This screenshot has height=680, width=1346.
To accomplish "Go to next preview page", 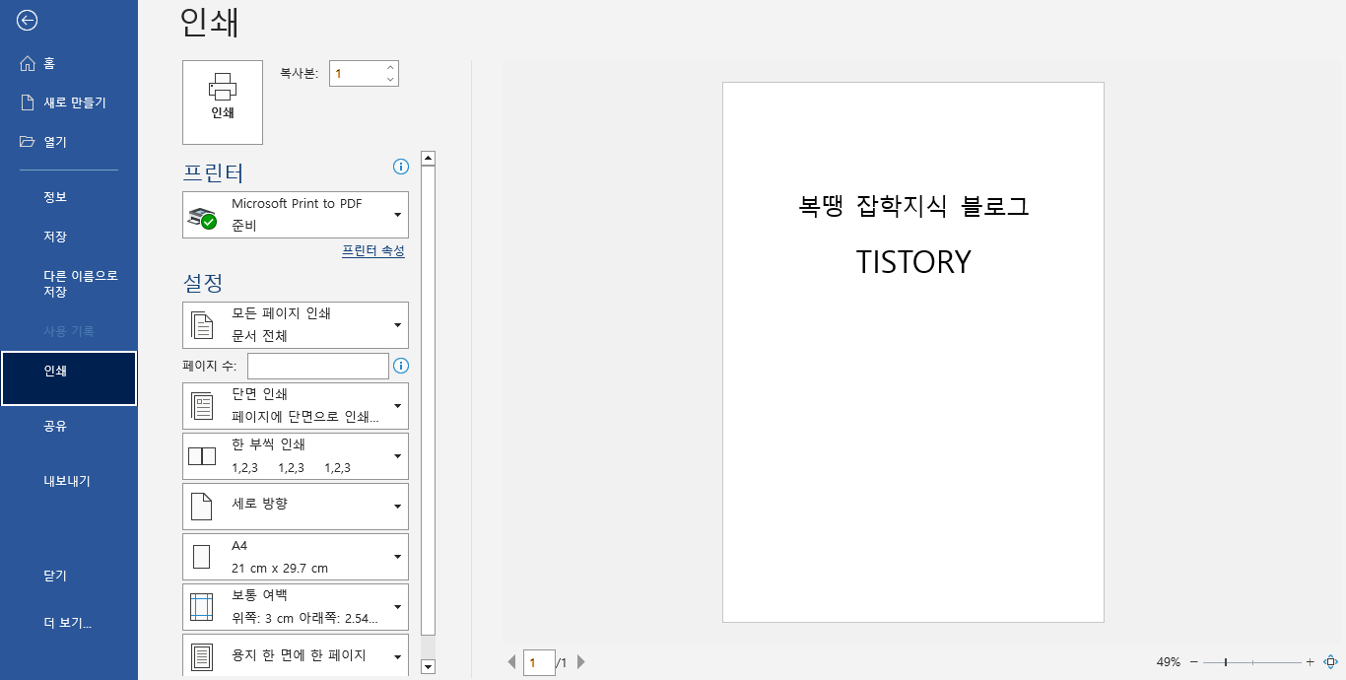I will tap(580, 662).
